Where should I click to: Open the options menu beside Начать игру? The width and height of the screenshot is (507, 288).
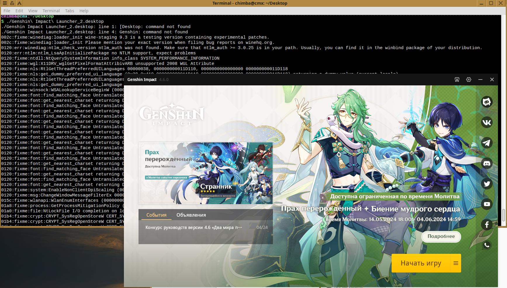(456, 263)
